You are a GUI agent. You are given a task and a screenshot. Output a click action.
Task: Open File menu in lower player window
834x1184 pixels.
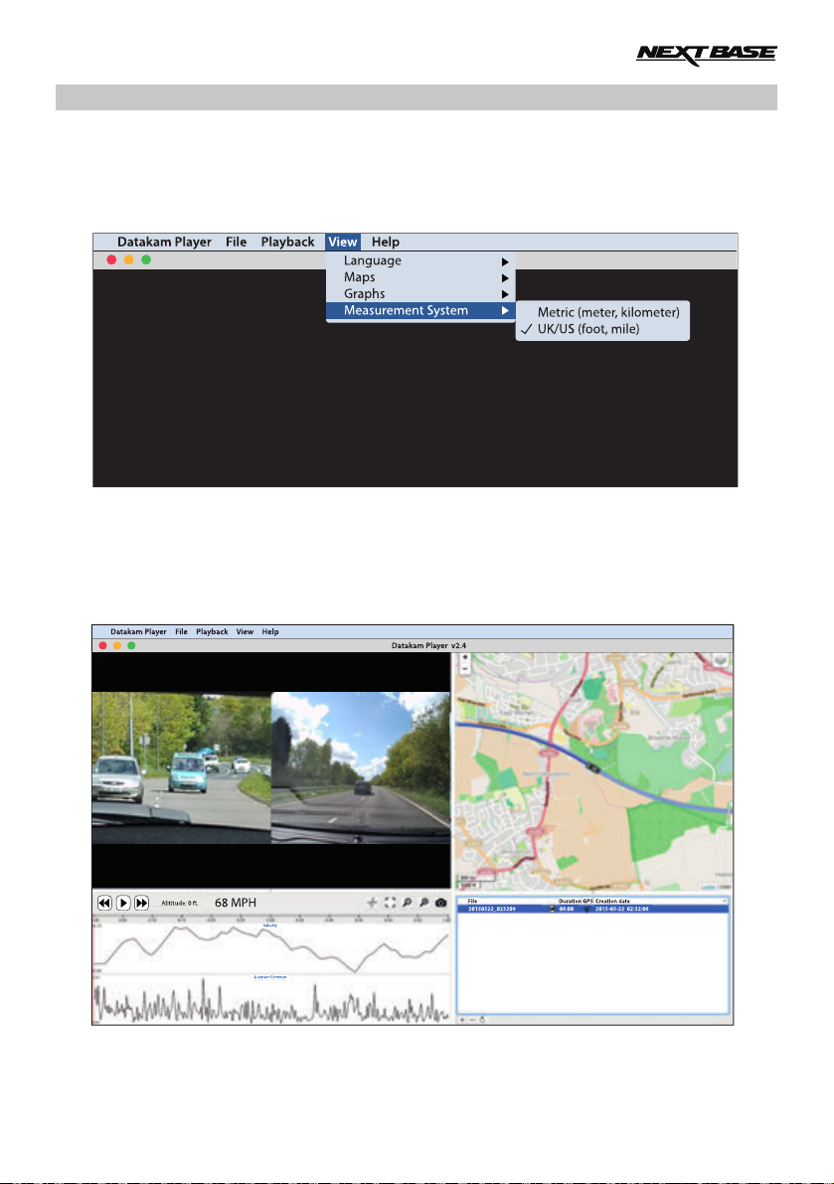181,632
